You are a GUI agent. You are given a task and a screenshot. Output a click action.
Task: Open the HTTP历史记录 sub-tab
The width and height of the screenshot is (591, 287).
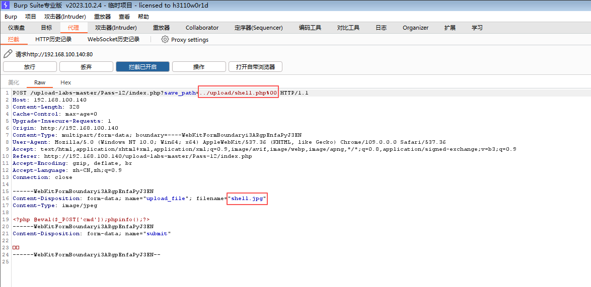click(53, 39)
